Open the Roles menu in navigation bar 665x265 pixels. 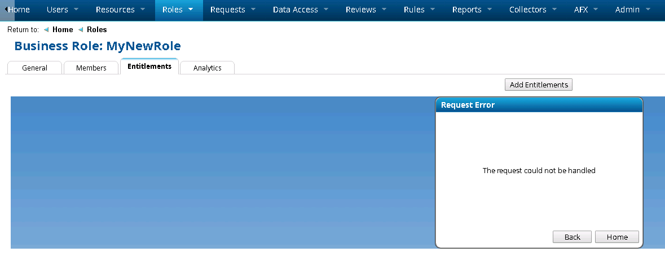point(178,10)
